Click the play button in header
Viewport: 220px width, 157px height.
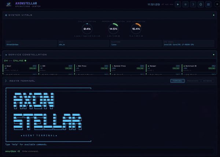(x=178, y=4)
